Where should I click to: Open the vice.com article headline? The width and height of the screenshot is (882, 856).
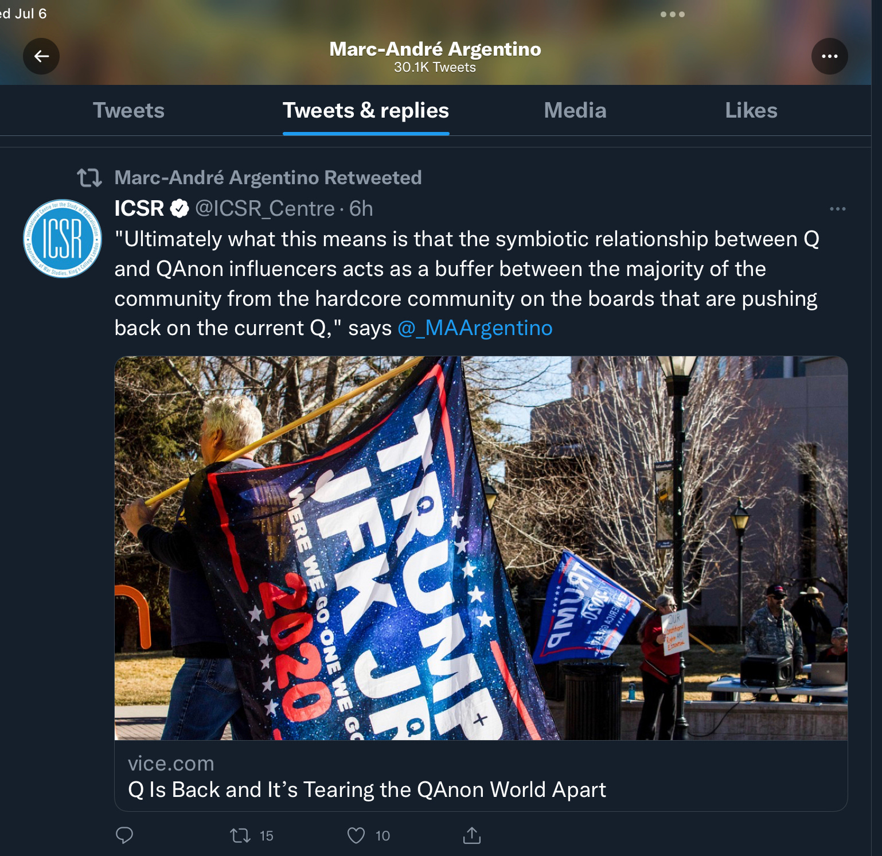(x=367, y=790)
